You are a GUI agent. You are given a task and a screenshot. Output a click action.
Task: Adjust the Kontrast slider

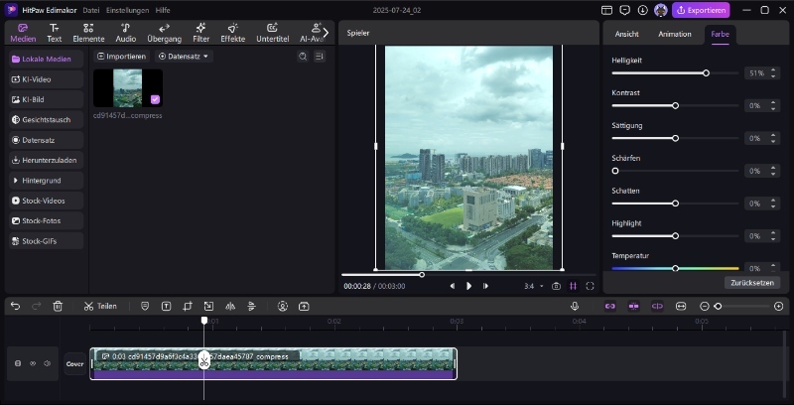tap(675, 106)
